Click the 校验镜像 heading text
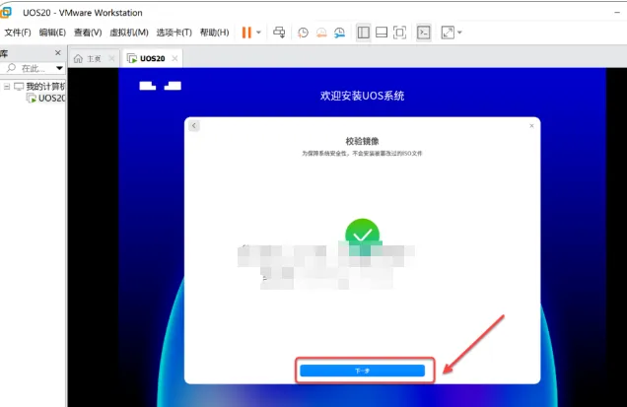 [362, 141]
